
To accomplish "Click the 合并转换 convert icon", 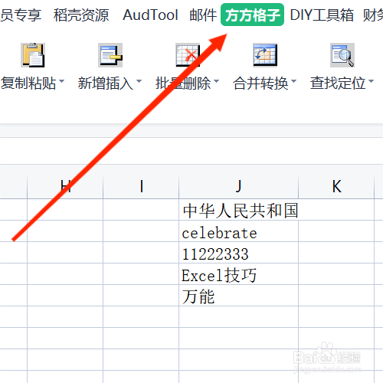I will [265, 55].
